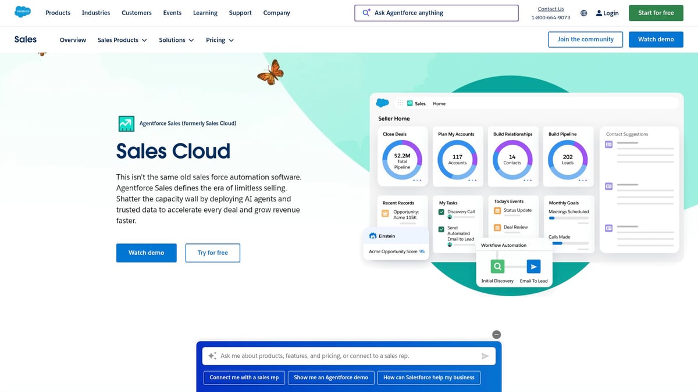This screenshot has height=392, width=698.
Task: Click the Agentforce sparkle search icon
Action: pyautogui.click(x=366, y=12)
